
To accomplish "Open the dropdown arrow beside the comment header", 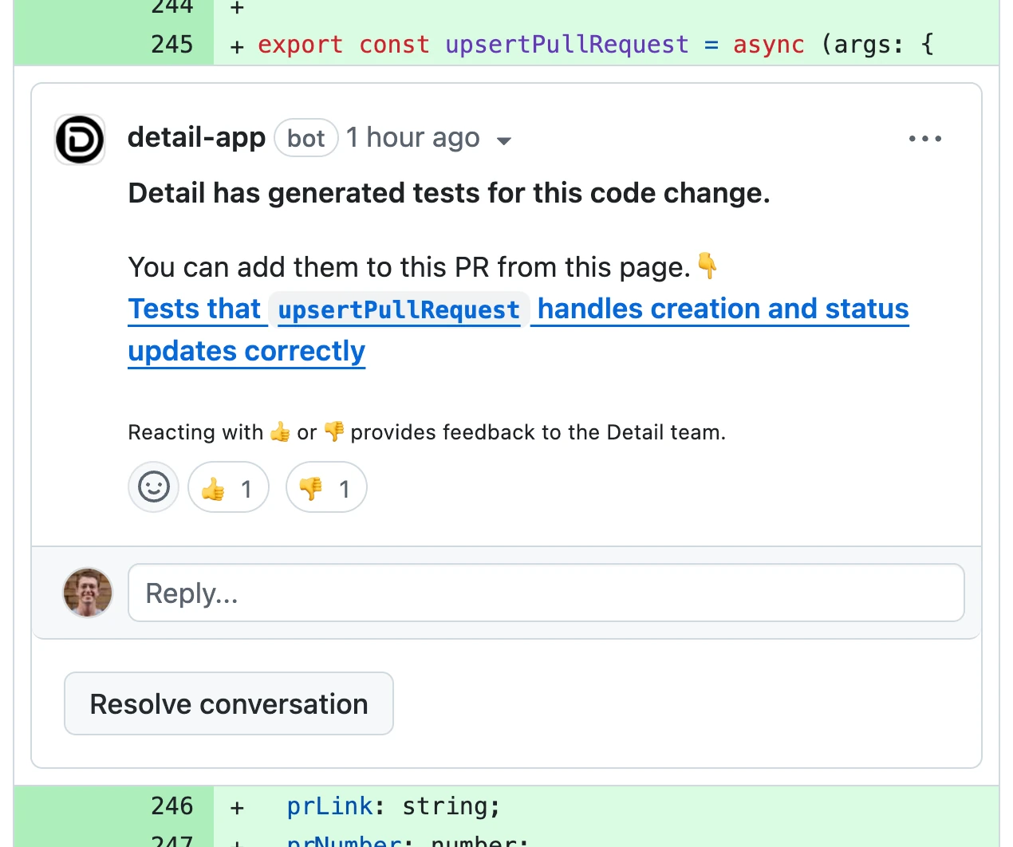I will point(505,140).
